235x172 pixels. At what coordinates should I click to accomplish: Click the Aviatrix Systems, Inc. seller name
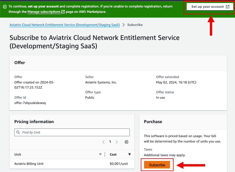101,82
